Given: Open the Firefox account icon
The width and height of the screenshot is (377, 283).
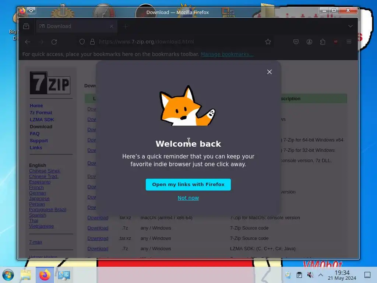Looking at the screenshot, I should pyautogui.click(x=309, y=42).
